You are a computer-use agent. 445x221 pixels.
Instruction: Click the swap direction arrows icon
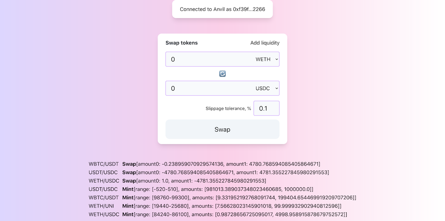pyautogui.click(x=222, y=74)
